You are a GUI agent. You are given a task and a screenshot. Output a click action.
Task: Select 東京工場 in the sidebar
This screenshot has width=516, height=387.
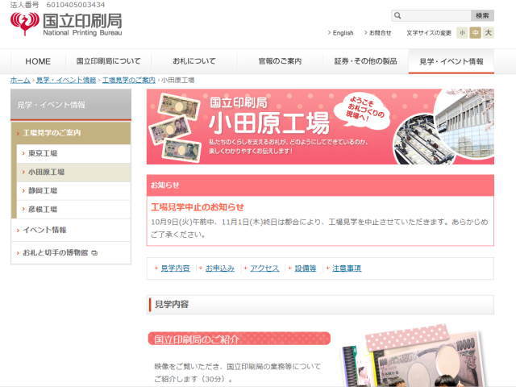(73, 153)
